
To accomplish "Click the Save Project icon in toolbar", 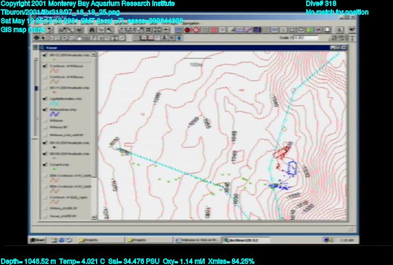I will [49, 29].
